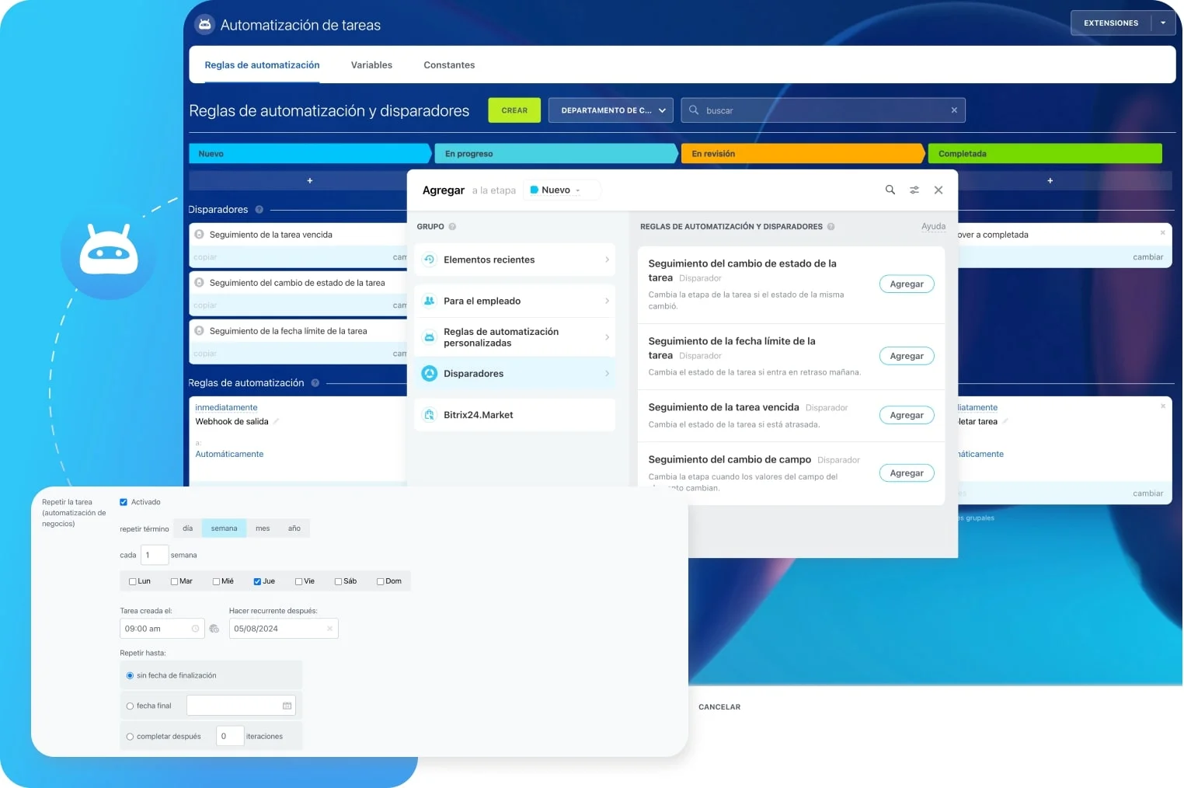The height and width of the screenshot is (788, 1184).
Task: Open the calendar icon in fecha final field
Action: [286, 705]
